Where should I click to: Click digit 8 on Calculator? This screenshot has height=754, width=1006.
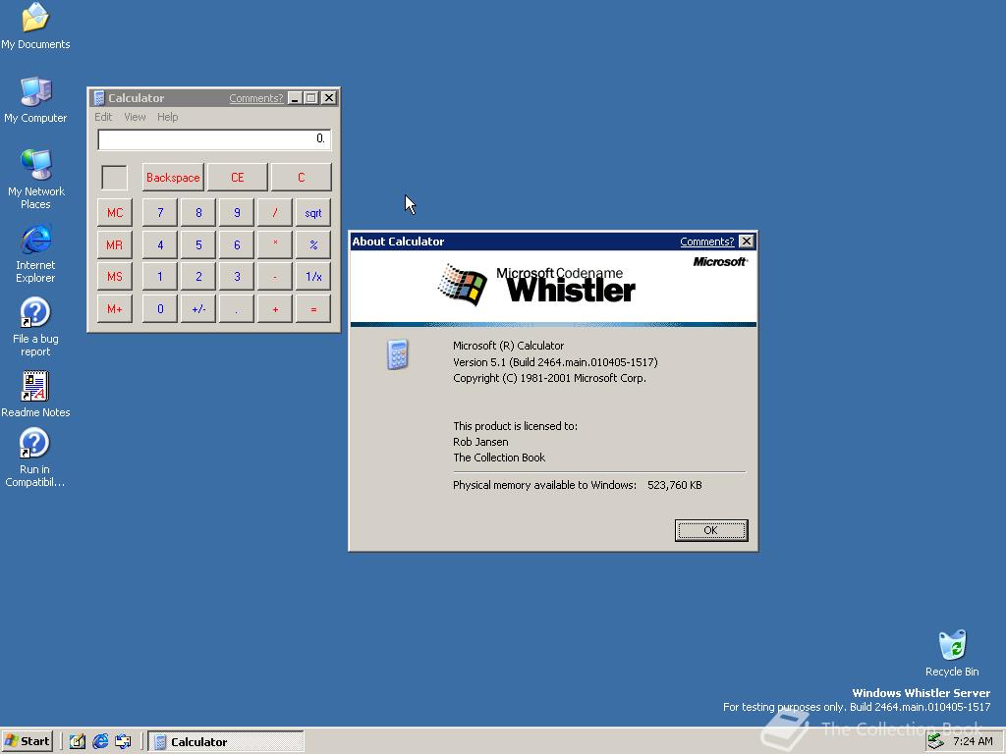pos(198,212)
